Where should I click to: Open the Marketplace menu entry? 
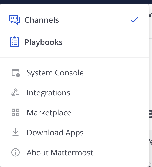point(74,113)
